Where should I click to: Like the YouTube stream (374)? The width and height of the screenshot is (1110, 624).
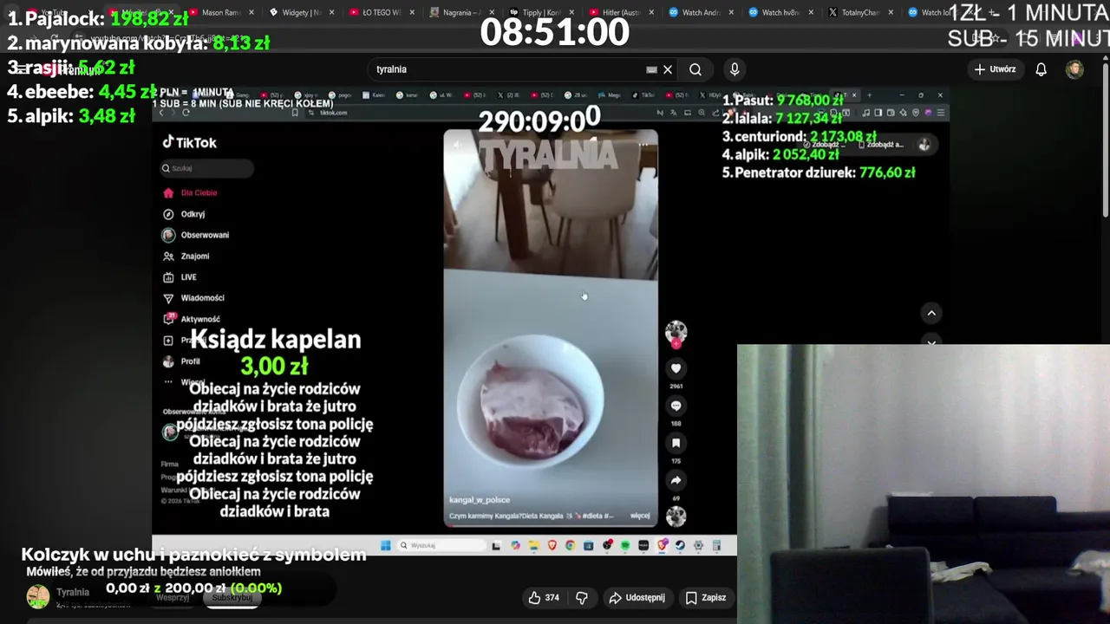pyautogui.click(x=544, y=597)
